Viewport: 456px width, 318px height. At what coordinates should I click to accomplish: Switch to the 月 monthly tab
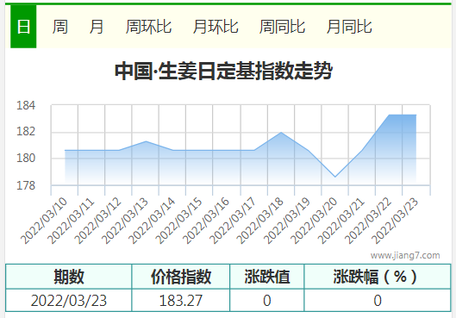[97, 27]
